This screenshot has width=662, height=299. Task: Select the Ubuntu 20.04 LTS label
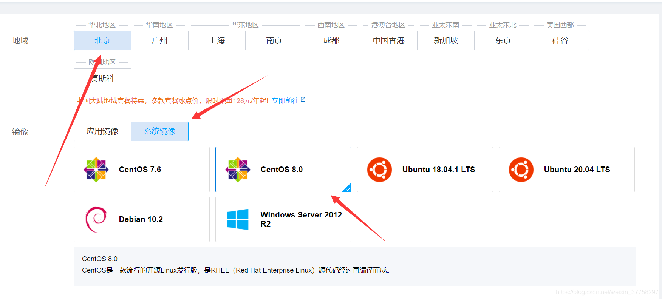coord(577,170)
